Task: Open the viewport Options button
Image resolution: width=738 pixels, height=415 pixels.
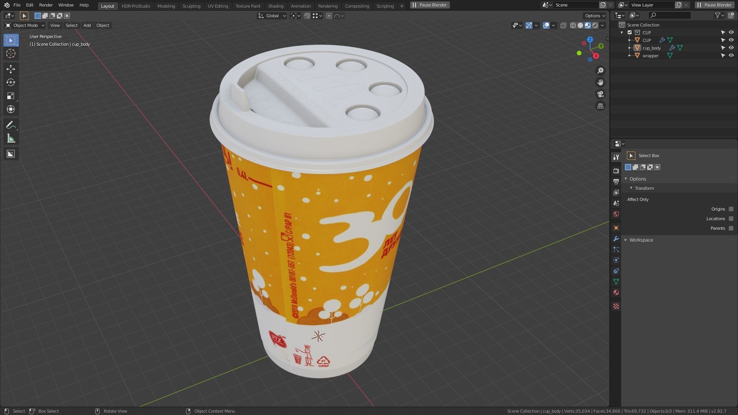Action: (x=594, y=16)
